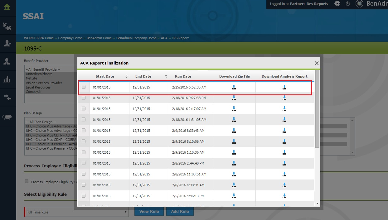Open the Full Time Rule dropdown
This screenshot has width=388, height=220.
point(76,212)
